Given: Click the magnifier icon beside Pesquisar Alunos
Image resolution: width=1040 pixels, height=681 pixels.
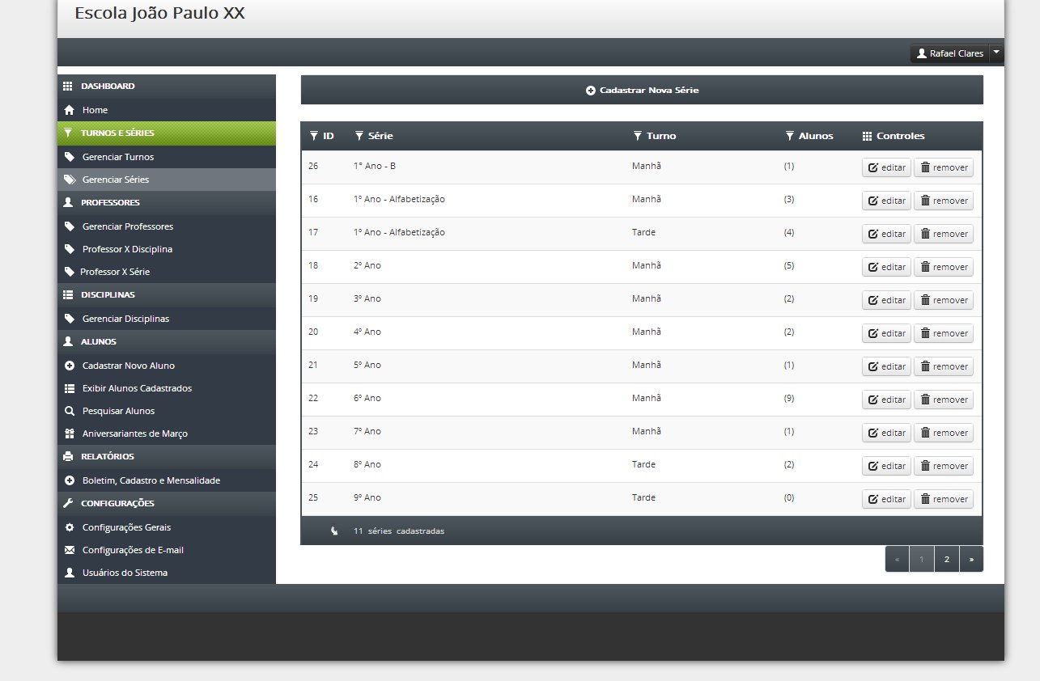Looking at the screenshot, I should click(x=69, y=411).
